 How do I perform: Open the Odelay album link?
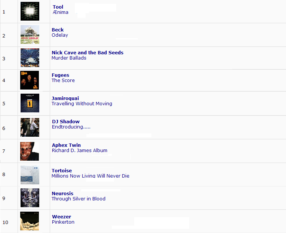60,35
